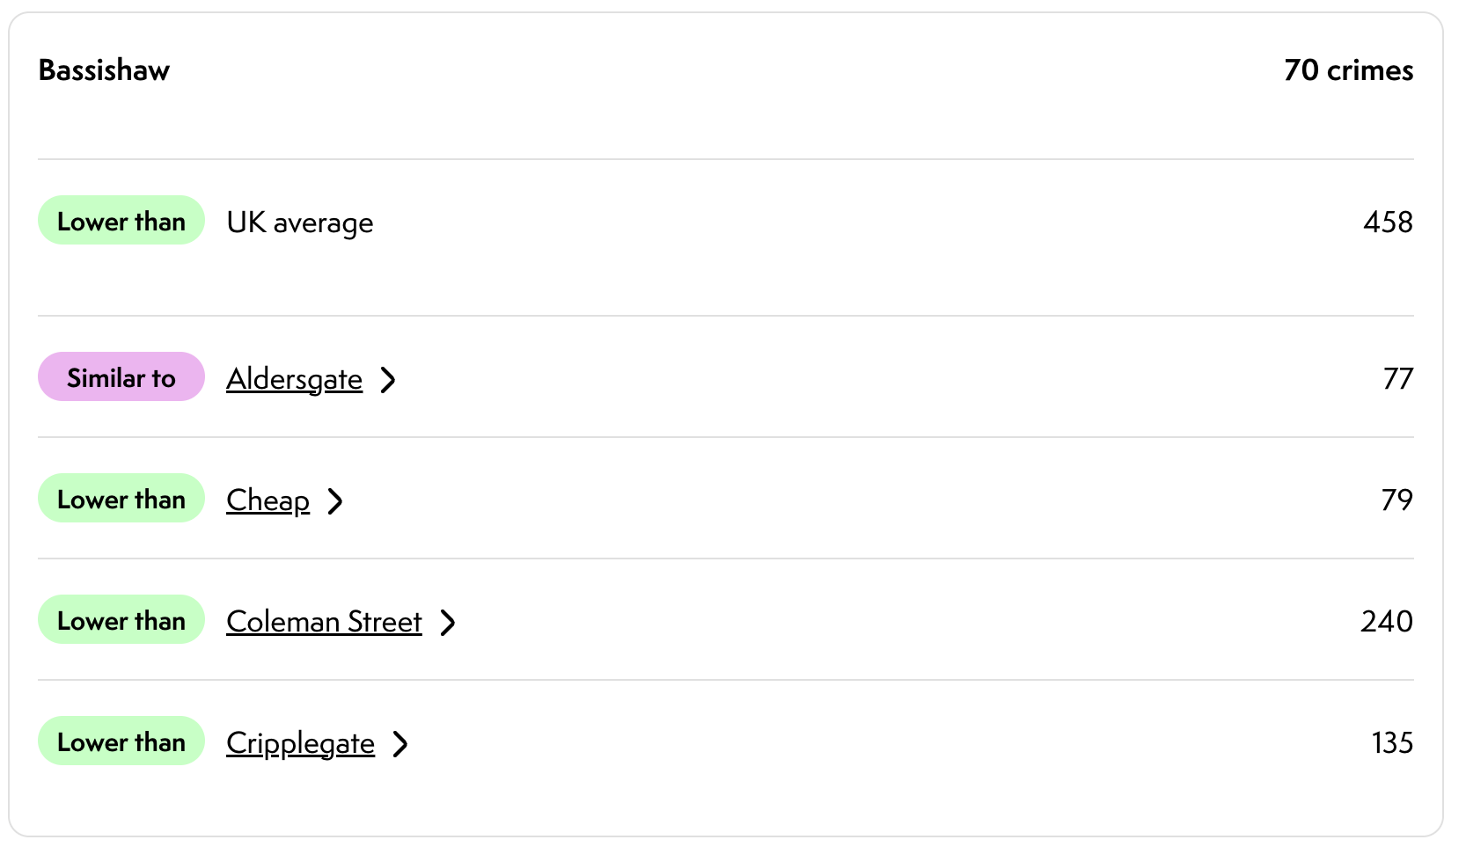
Task: Open the Aldersgate link
Action: 294,379
